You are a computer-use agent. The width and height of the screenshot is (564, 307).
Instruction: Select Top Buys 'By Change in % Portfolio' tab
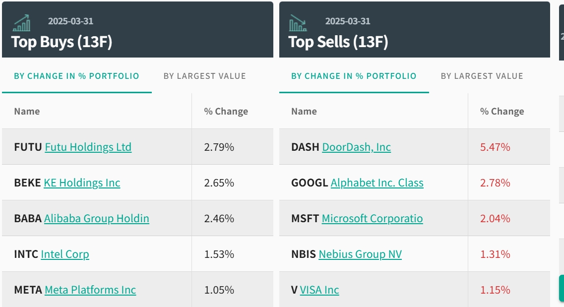point(76,76)
